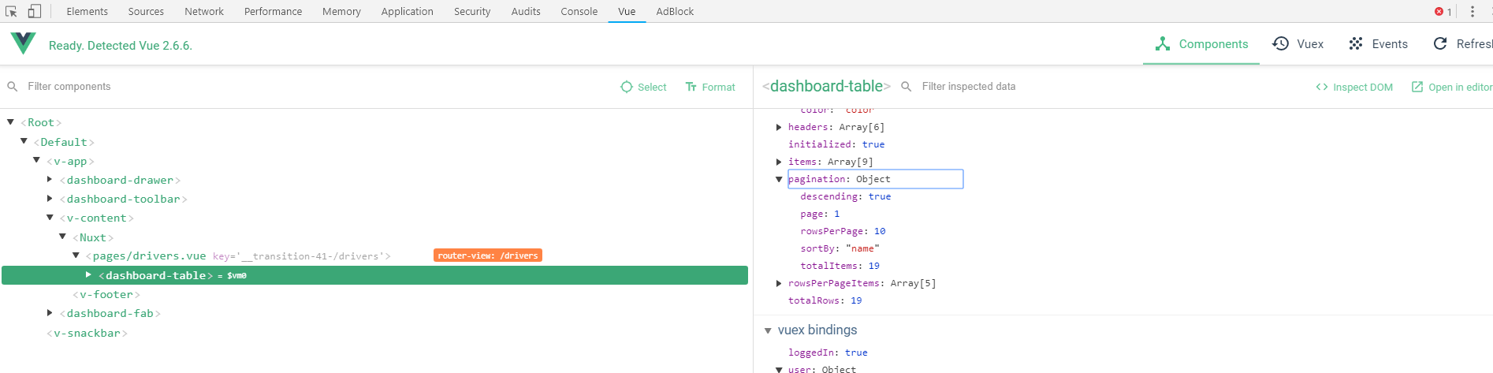The image size is (1493, 373).
Task: Open the Console tab
Action: pyautogui.click(x=579, y=11)
